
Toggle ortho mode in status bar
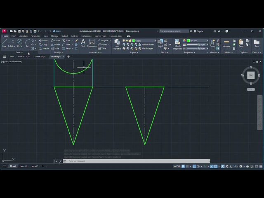(194, 166)
